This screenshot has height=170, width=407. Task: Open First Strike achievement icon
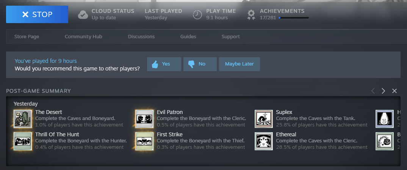(x=145, y=141)
